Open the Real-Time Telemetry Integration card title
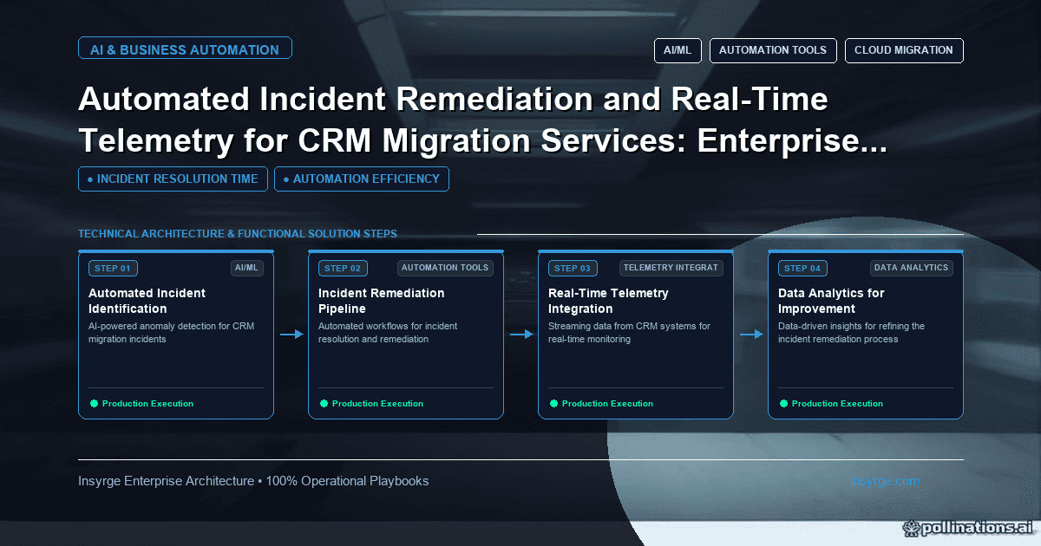Viewport: 1041px width, 546px height. [x=608, y=301]
